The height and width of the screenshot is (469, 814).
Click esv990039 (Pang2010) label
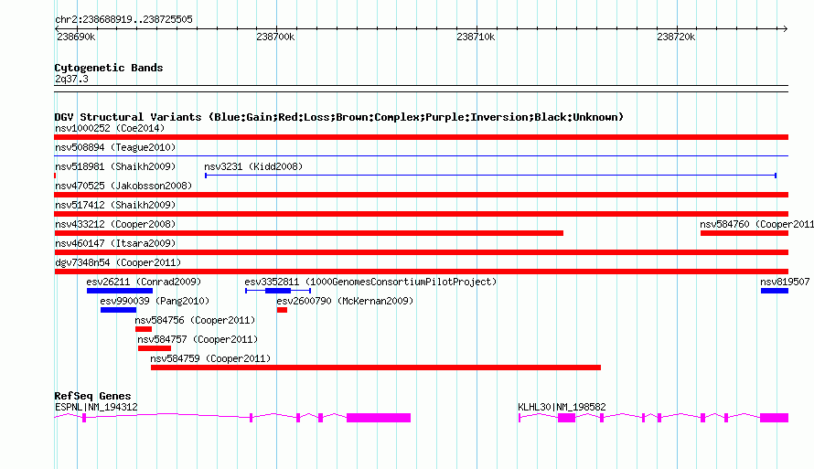pos(155,301)
